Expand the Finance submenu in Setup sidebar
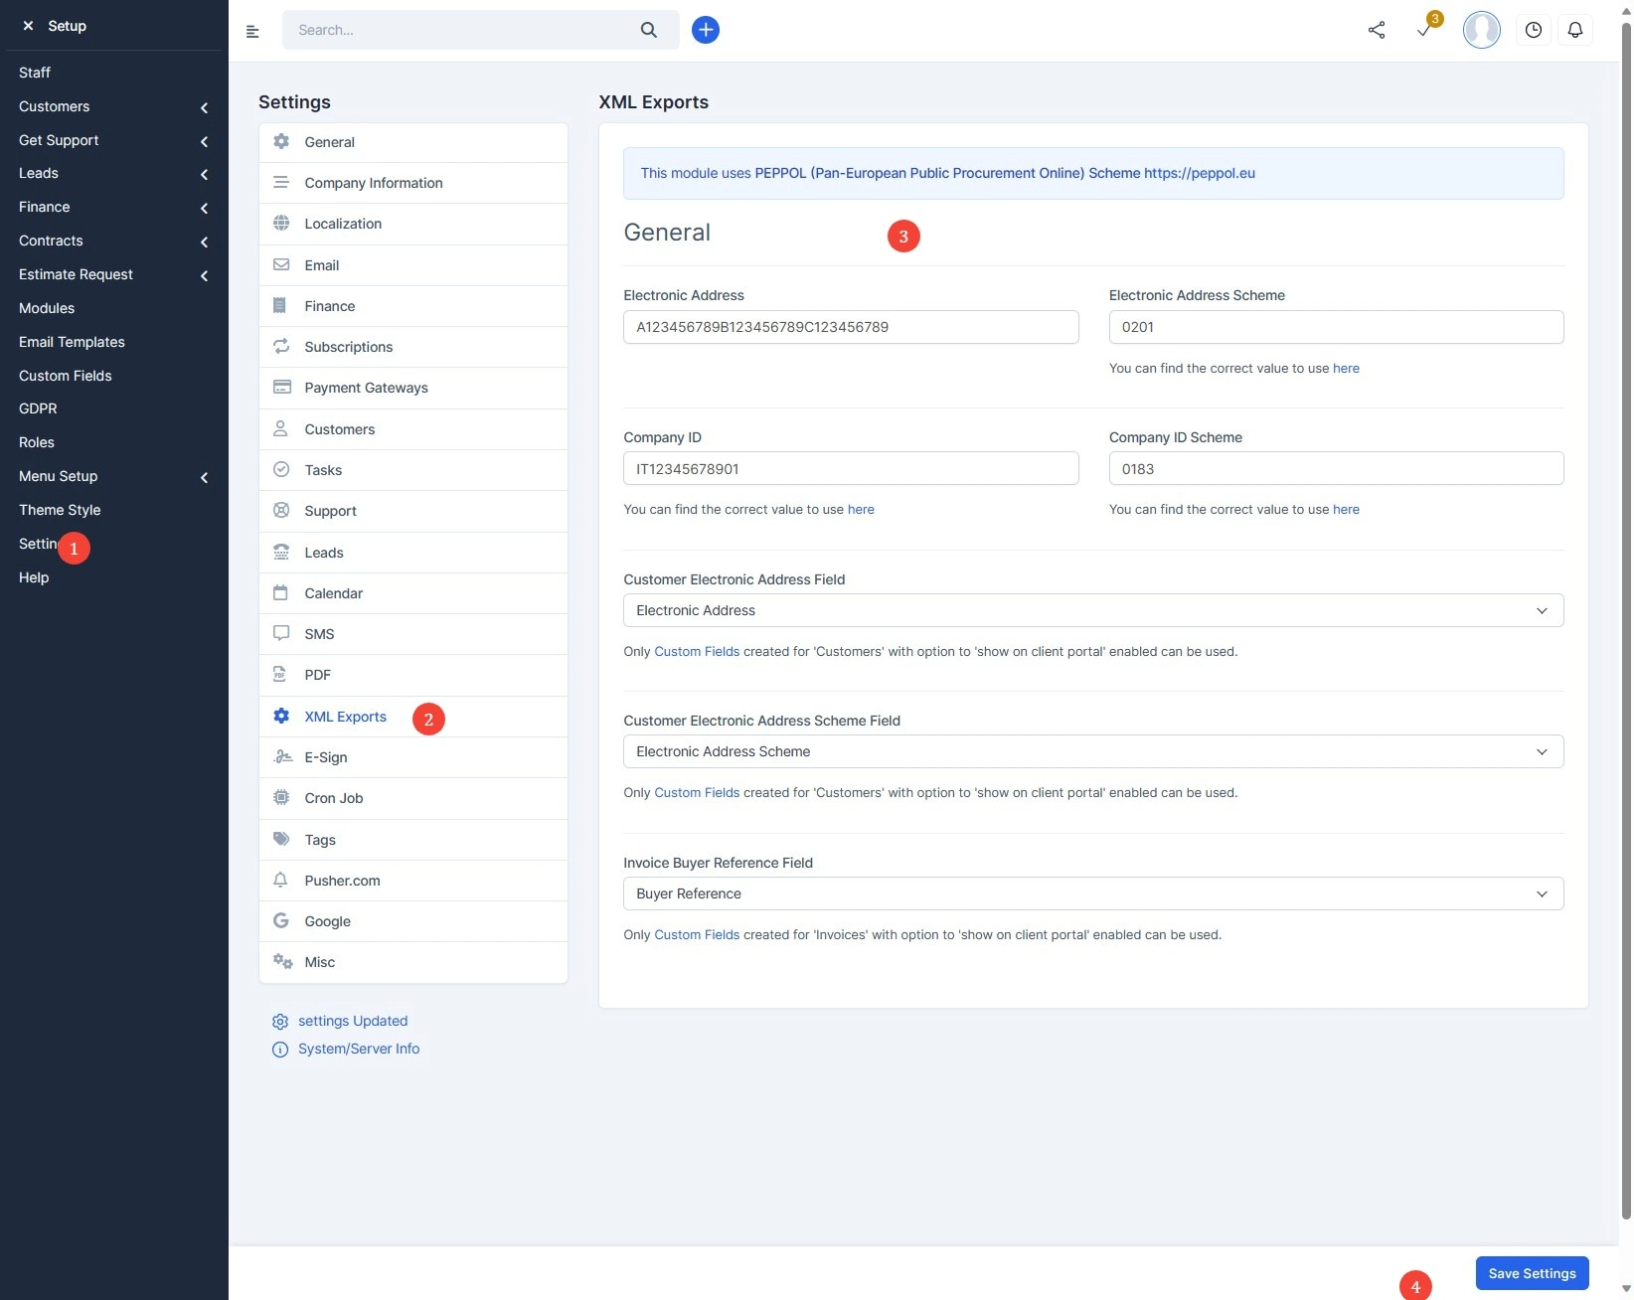1634x1300 pixels. (x=113, y=207)
